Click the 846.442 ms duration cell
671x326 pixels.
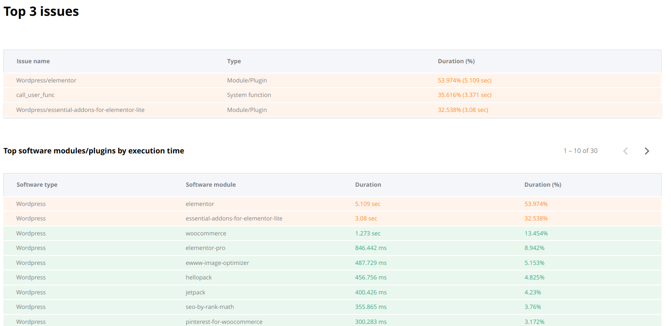click(371, 248)
